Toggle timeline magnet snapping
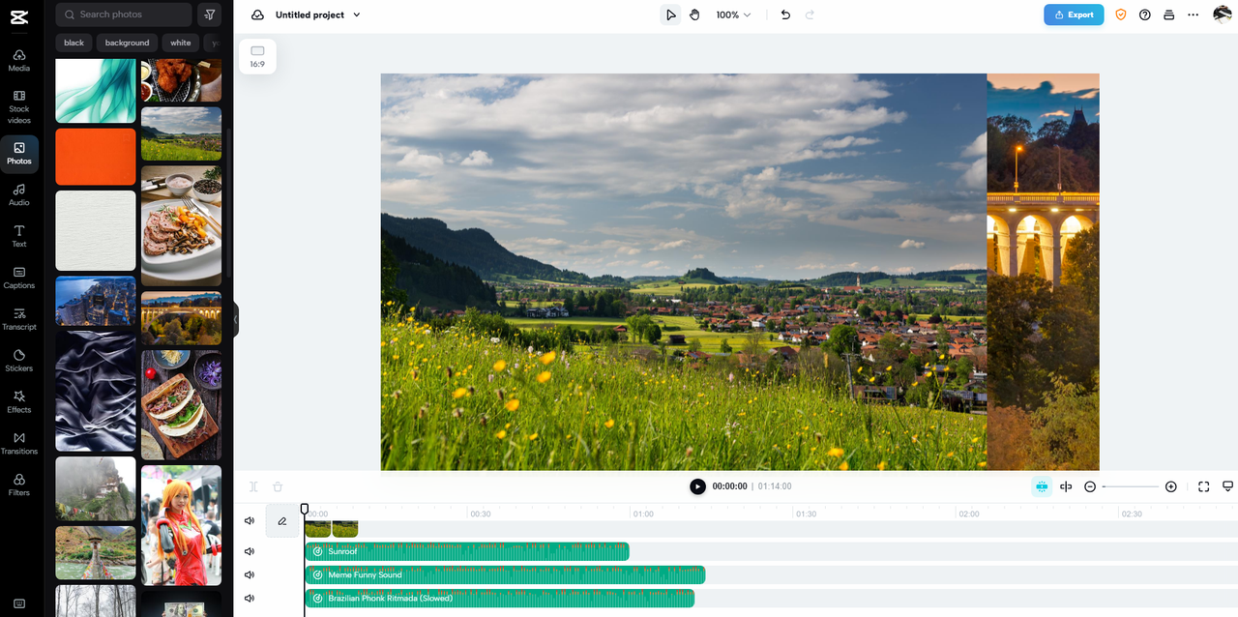 (1042, 486)
